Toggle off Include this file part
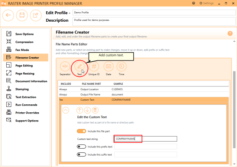This screenshot has height=167, width=237. click(x=82, y=131)
